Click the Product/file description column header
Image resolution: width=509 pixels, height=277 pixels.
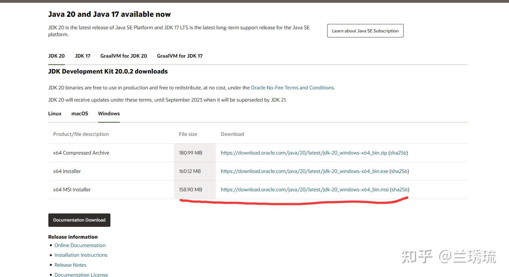click(81, 134)
